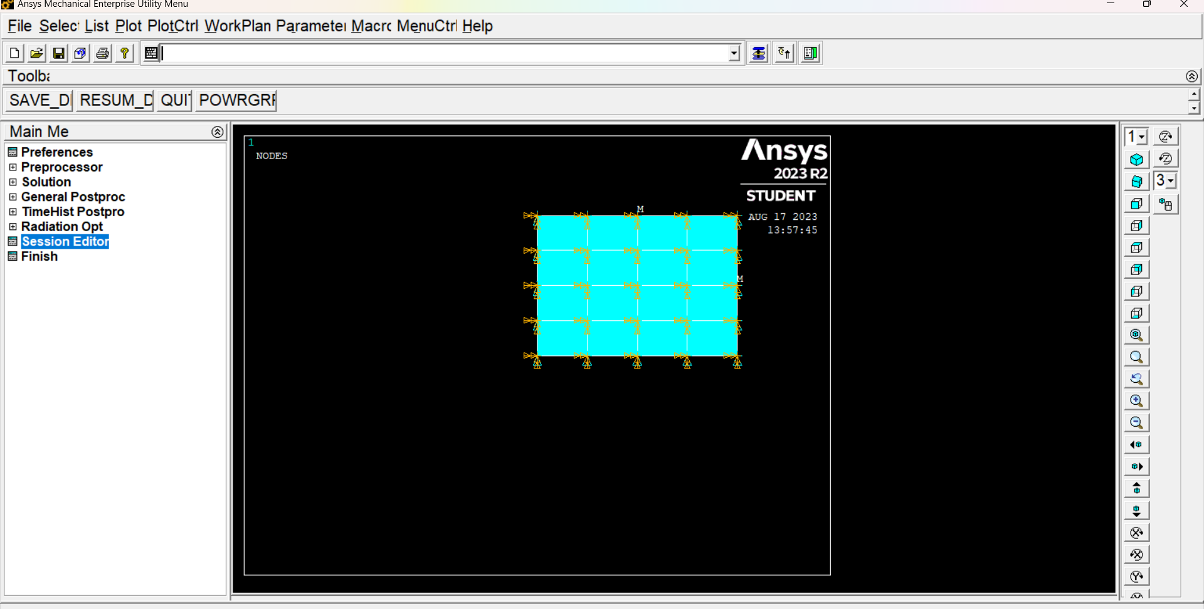The height and width of the screenshot is (609, 1204).
Task: Expand the General Postproc tree node
Action: (13, 197)
